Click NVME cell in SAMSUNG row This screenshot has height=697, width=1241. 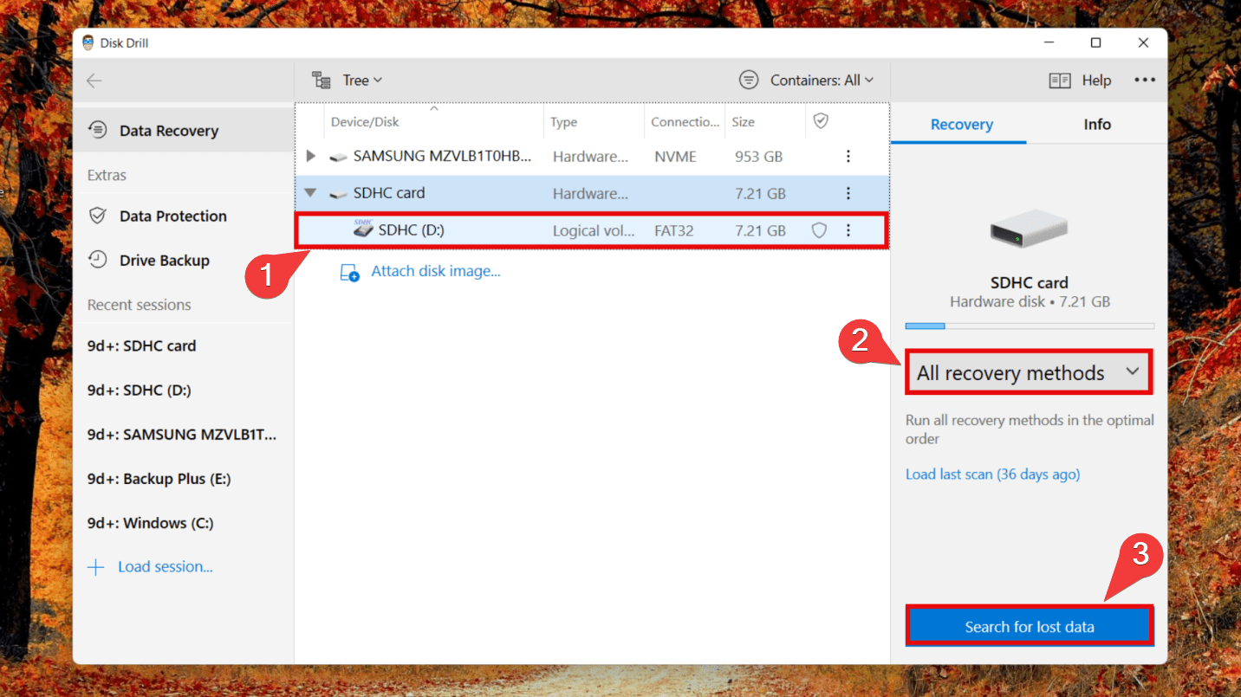(675, 157)
